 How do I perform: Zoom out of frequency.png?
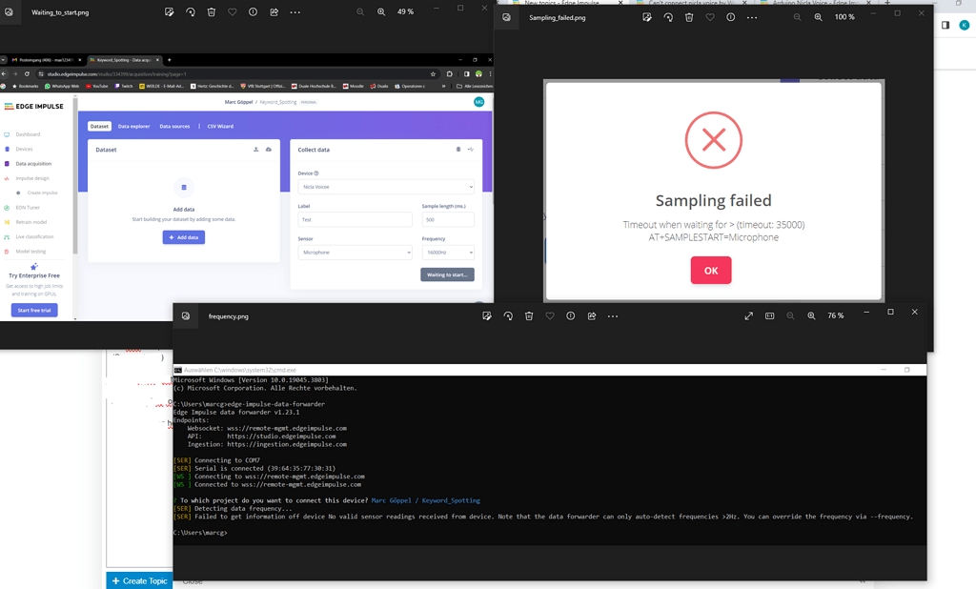tap(790, 315)
